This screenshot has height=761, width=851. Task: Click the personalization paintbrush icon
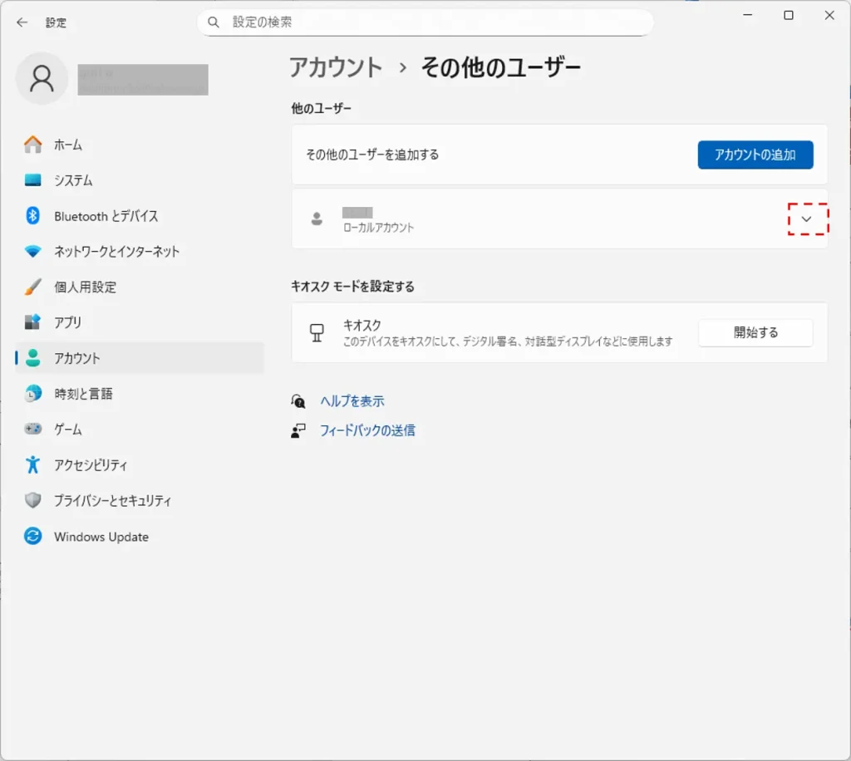(33, 287)
